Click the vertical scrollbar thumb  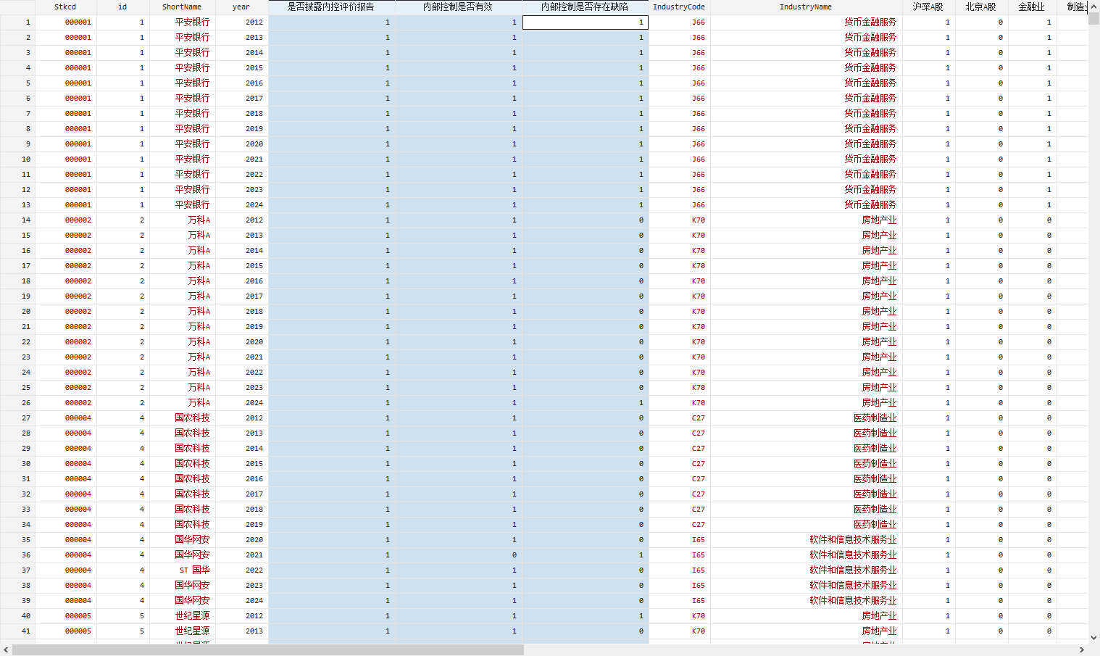(x=1093, y=19)
